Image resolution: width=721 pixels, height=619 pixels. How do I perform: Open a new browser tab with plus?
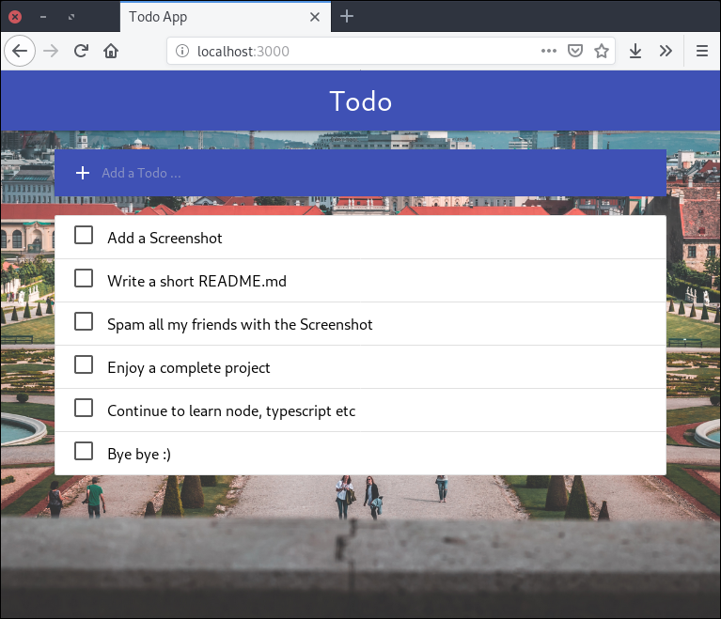pos(347,17)
